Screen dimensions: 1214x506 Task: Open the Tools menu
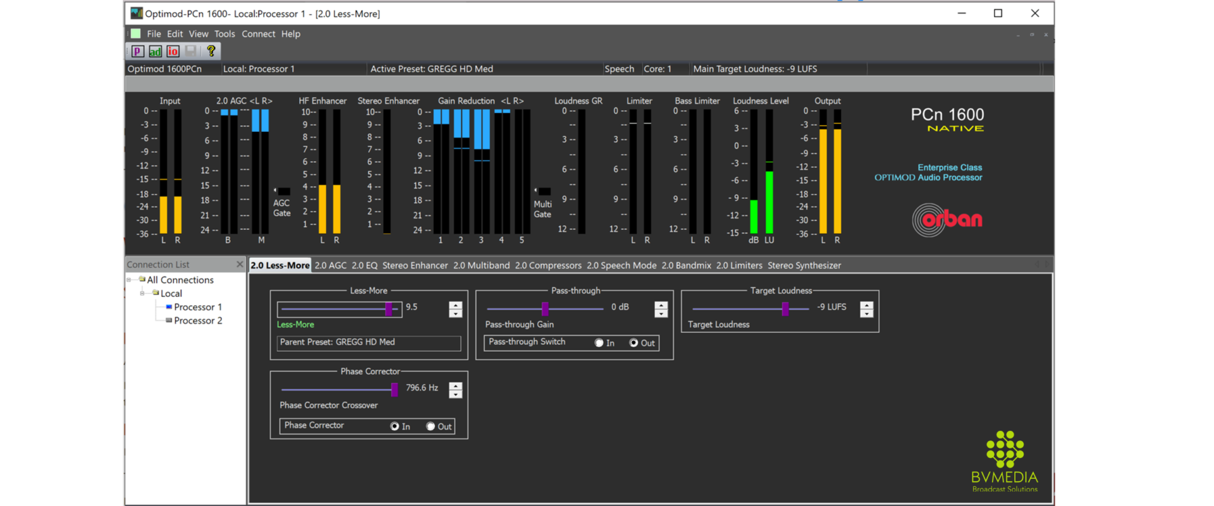coord(224,33)
